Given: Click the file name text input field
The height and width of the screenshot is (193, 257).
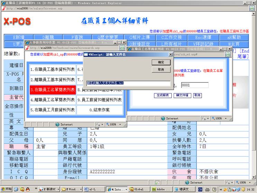Looking at the screenshot, I should pos(128,83).
